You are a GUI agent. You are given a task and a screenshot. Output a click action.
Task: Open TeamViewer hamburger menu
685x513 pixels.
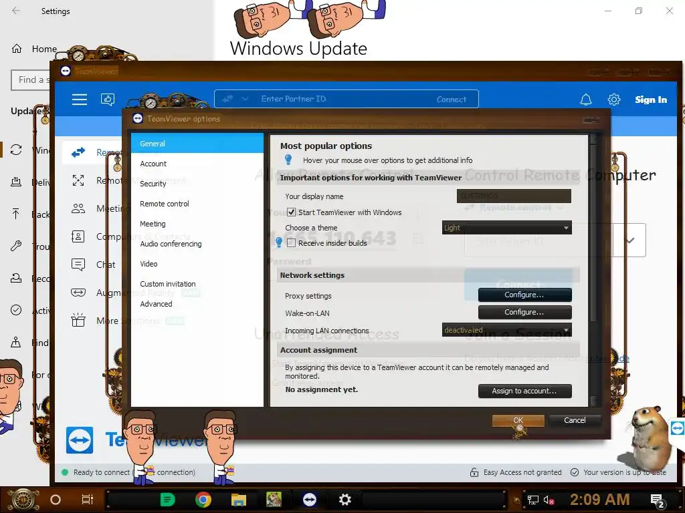pos(80,100)
